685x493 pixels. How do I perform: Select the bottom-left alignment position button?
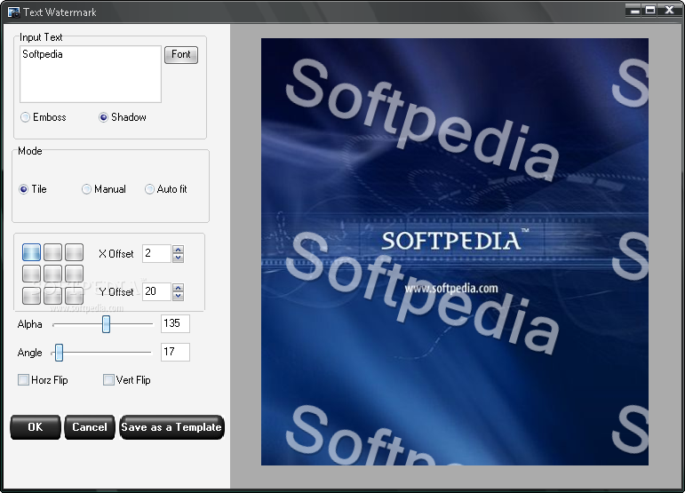click(x=31, y=296)
